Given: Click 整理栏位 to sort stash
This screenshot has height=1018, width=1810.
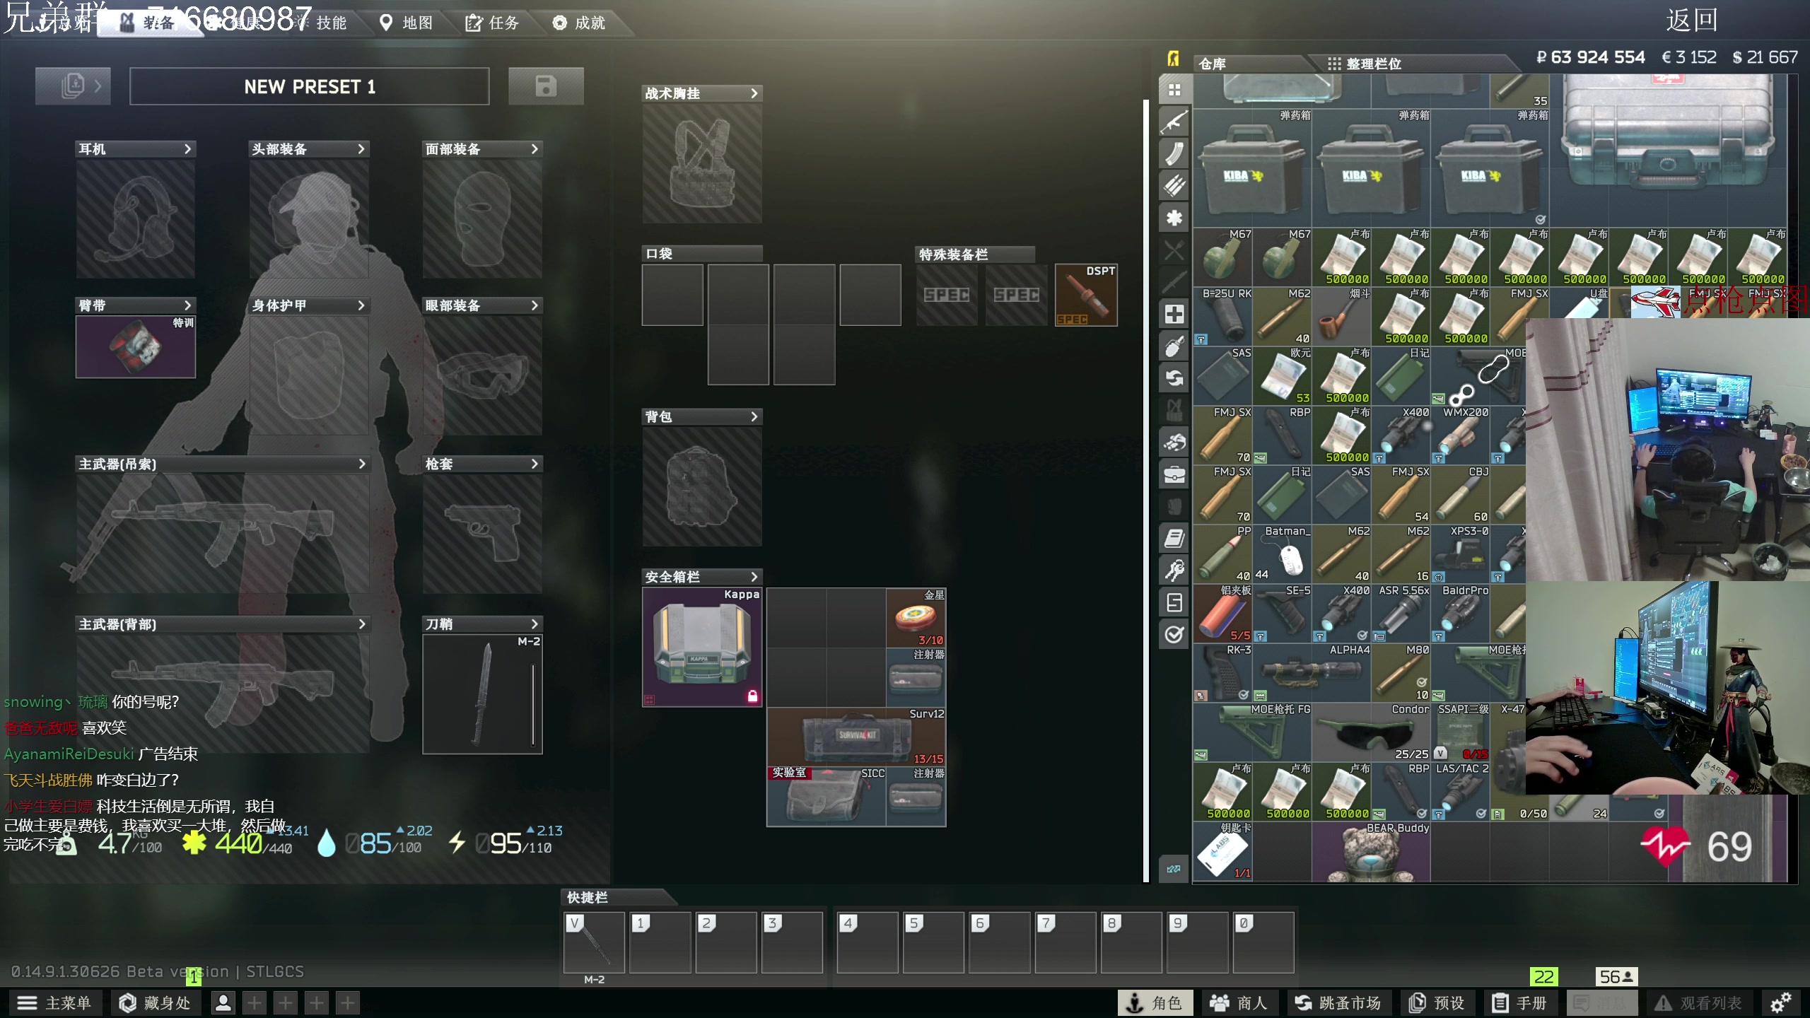Looking at the screenshot, I should click(1364, 64).
